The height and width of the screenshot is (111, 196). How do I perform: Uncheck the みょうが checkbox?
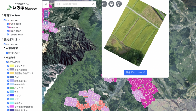coord(8,88)
